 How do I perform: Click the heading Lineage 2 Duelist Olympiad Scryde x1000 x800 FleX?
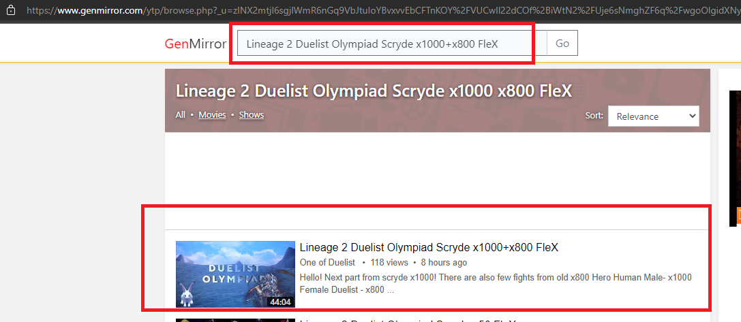pyautogui.click(x=374, y=91)
